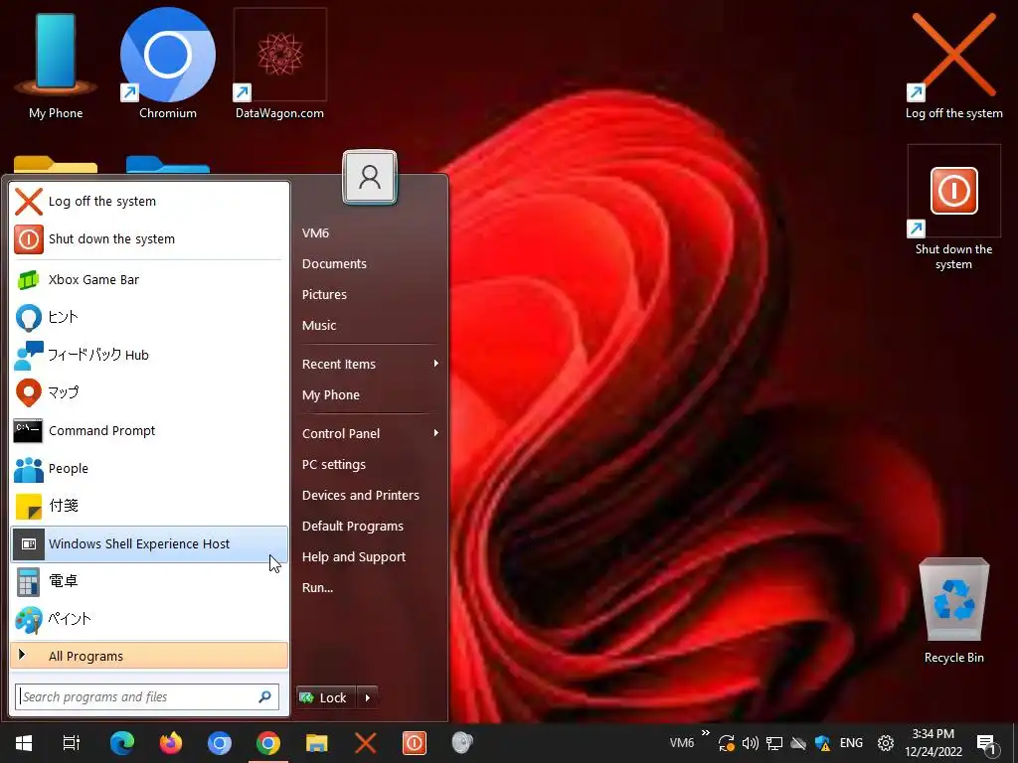Viewport: 1018px width, 763px height.
Task: Click the volume speaker tray icon
Action: [x=750, y=743]
